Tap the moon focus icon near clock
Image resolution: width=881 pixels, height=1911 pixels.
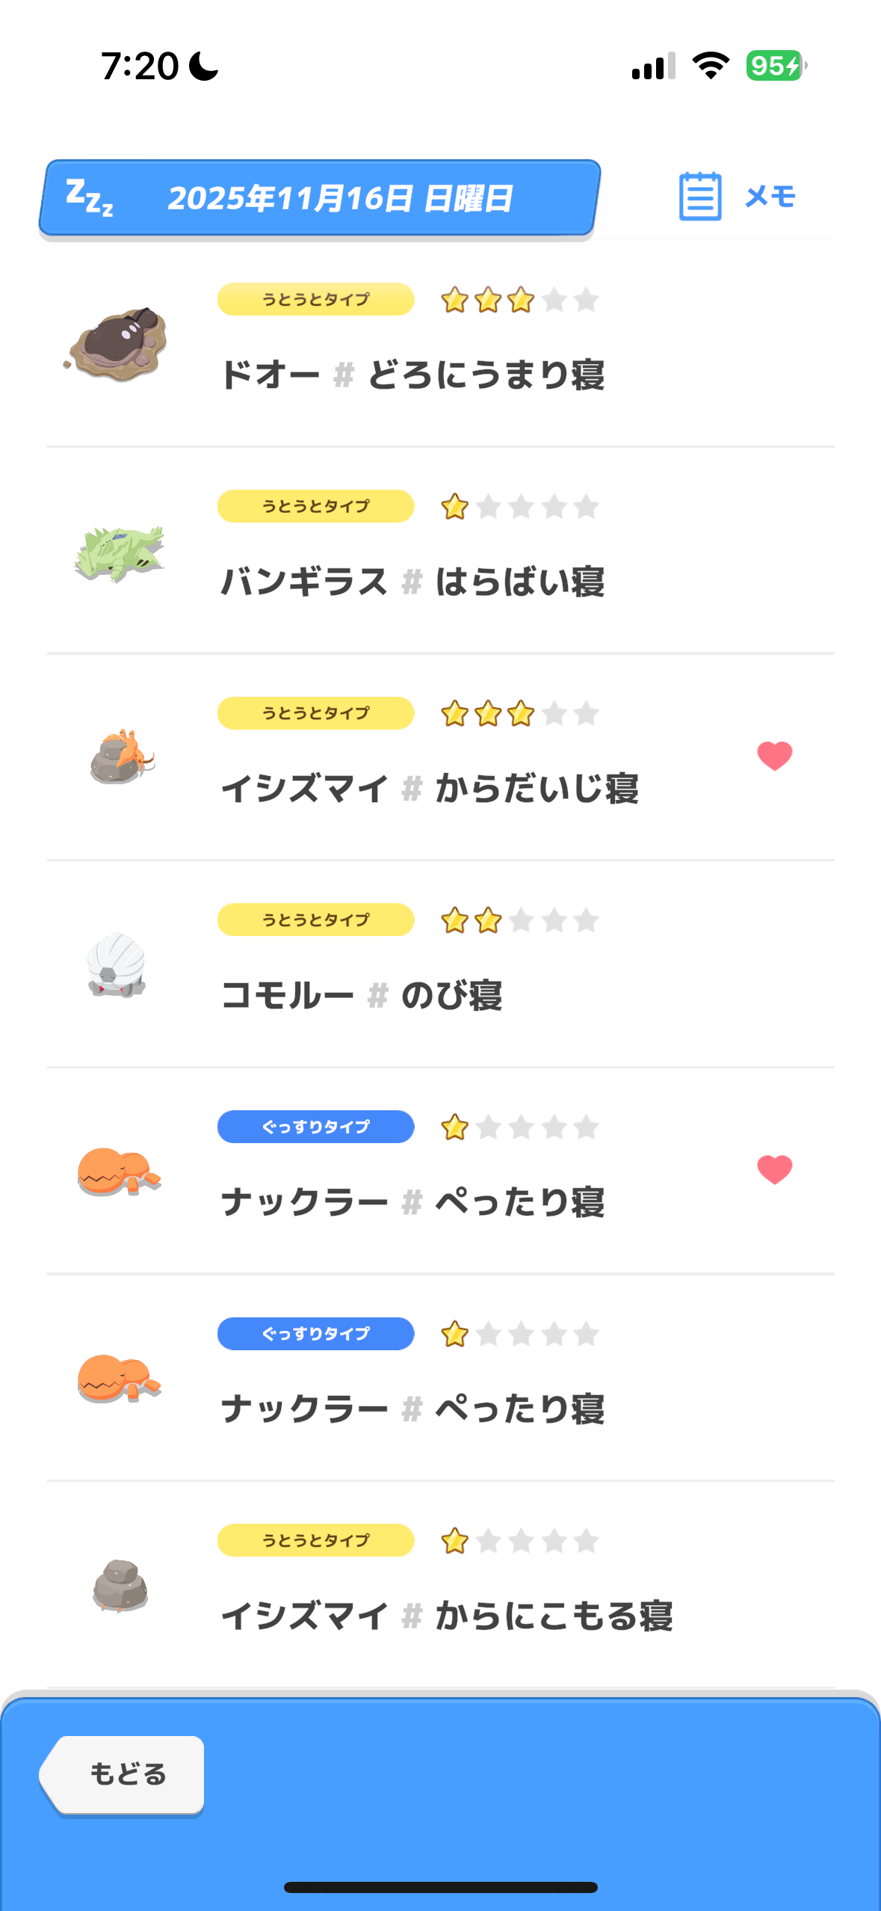click(203, 66)
